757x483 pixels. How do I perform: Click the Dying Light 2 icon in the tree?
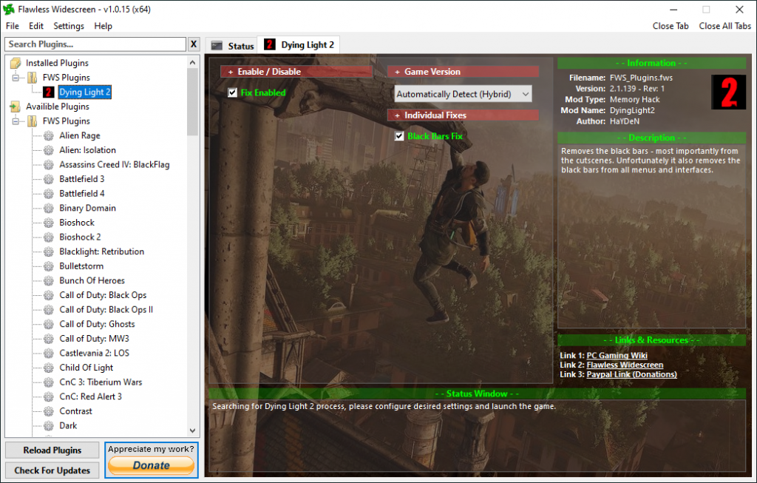47,92
